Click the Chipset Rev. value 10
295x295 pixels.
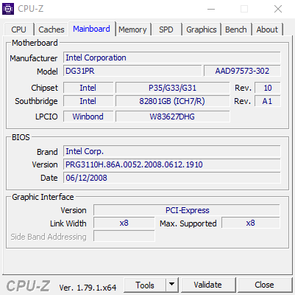point(268,88)
